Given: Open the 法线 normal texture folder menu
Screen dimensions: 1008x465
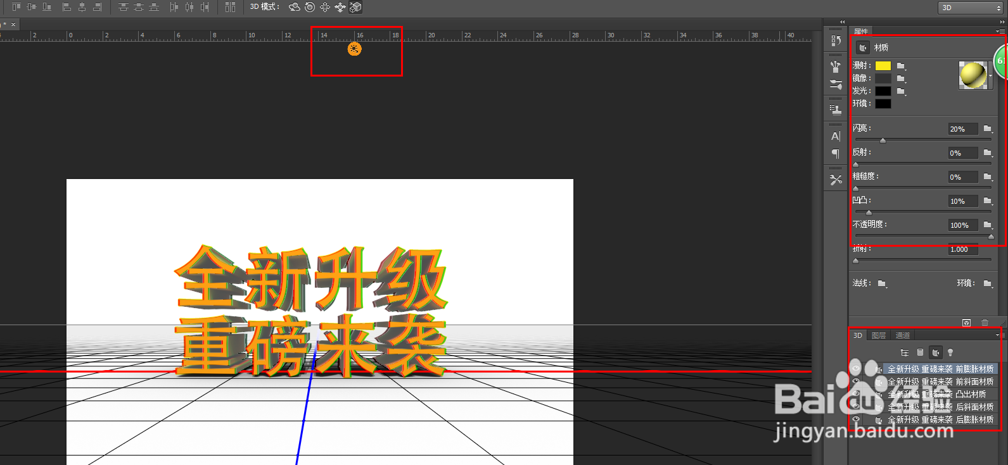Looking at the screenshot, I should pyautogui.click(x=882, y=283).
